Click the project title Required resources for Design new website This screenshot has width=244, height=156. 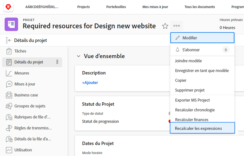(x=89, y=26)
